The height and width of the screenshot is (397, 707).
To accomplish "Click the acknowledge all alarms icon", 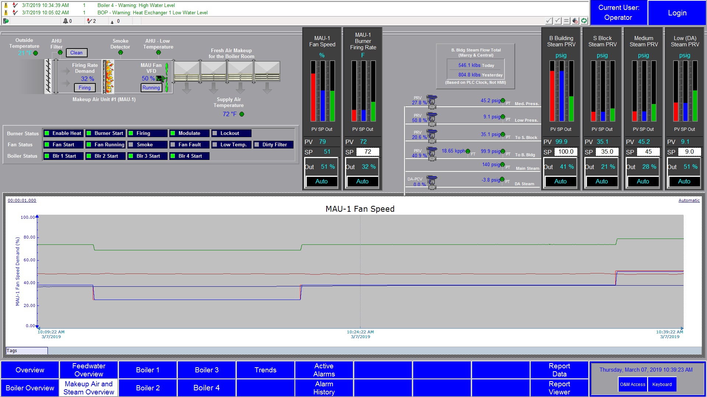I will click(558, 21).
